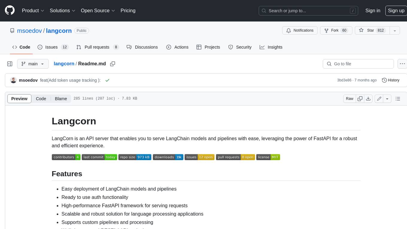Open the main branch selector
Image resolution: width=407 pixels, height=229 pixels.
(x=33, y=64)
